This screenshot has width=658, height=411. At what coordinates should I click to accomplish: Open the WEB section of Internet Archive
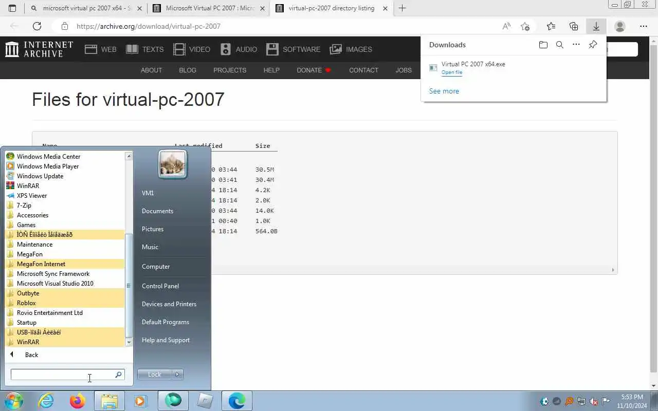tap(101, 49)
